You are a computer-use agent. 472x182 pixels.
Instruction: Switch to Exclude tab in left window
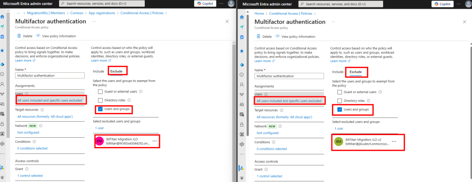pos(116,71)
